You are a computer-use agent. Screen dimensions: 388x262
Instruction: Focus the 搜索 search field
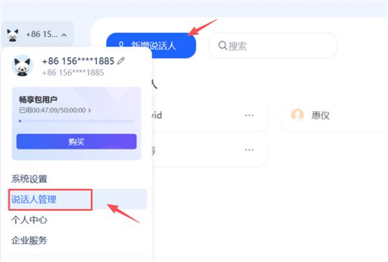[273, 45]
